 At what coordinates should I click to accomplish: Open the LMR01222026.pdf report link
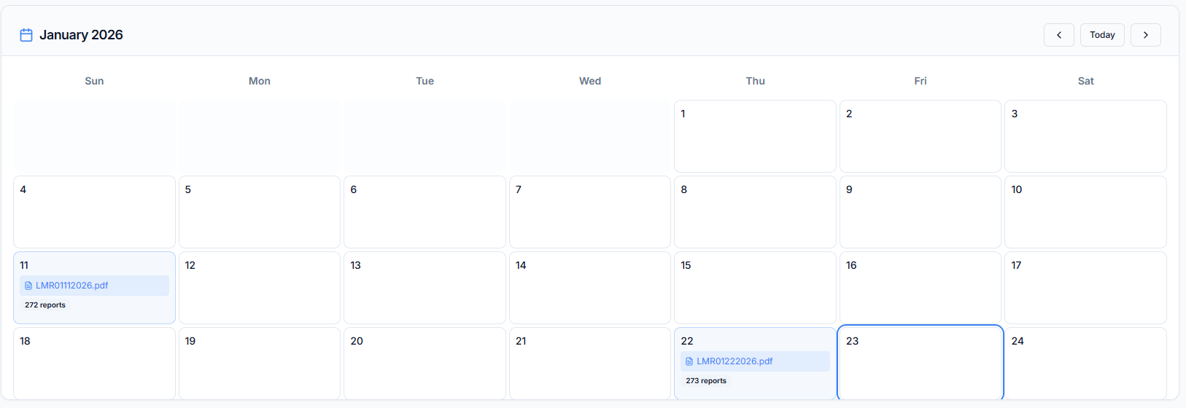(x=734, y=361)
